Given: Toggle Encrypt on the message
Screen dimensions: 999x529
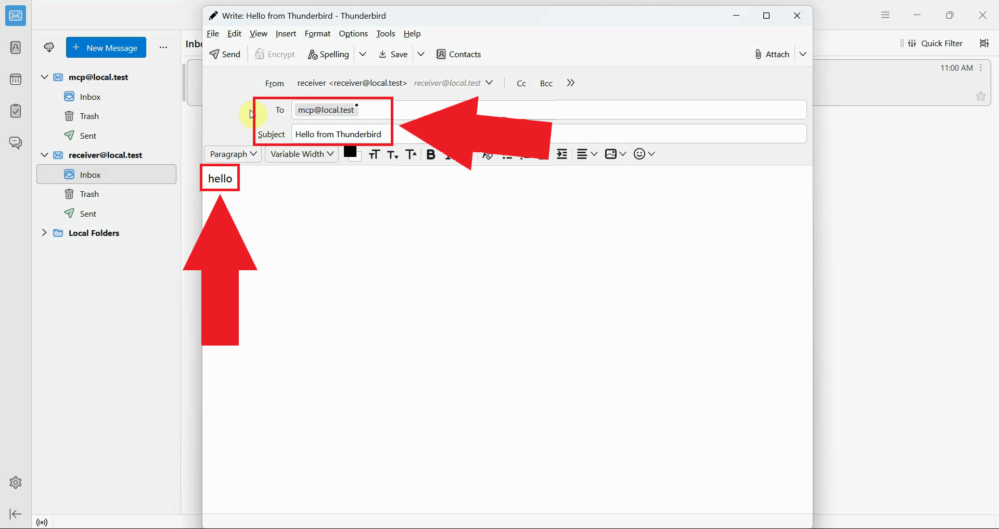Looking at the screenshot, I should 275,54.
